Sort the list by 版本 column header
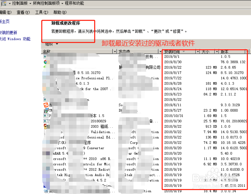251x194 pixels. [228, 52]
